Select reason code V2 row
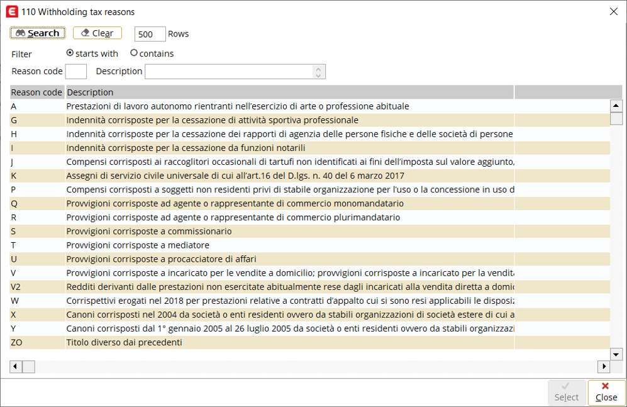 pyautogui.click(x=310, y=287)
